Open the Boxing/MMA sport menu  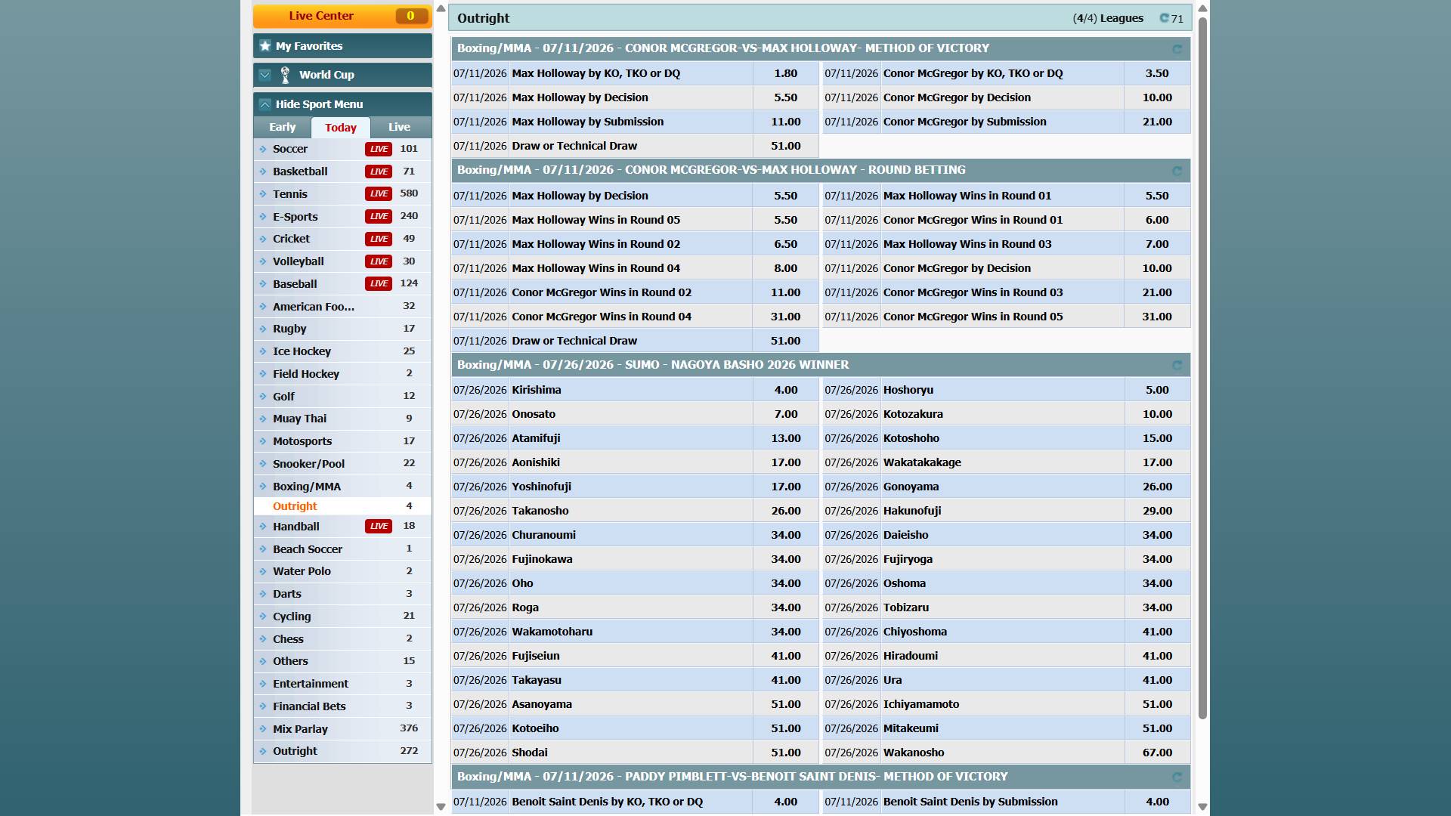point(342,487)
